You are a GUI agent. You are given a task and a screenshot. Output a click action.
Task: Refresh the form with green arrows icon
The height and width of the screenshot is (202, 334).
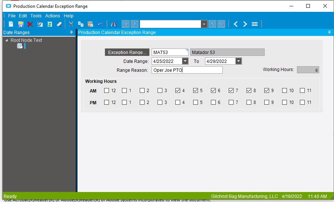coord(50,24)
